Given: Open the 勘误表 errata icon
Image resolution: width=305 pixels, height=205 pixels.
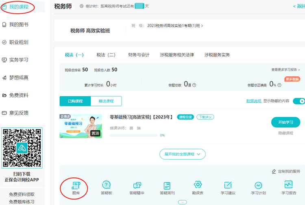Looking at the screenshot, I should (198, 184).
